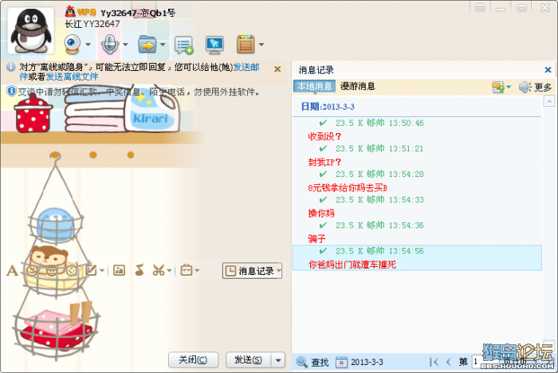Expand the video call options arrow

pos(88,45)
